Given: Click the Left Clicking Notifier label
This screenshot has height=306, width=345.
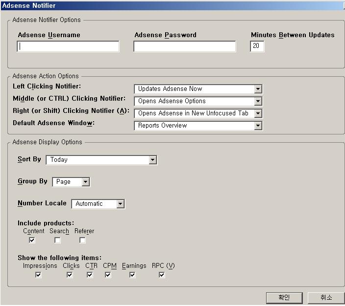Looking at the screenshot, I should click(x=47, y=86).
